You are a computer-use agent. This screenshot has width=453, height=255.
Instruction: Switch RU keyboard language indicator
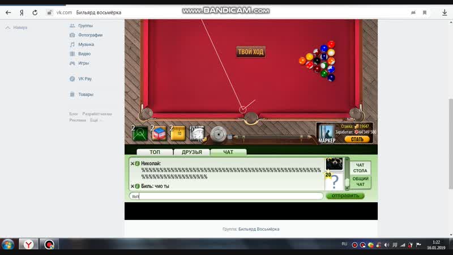tap(344, 244)
